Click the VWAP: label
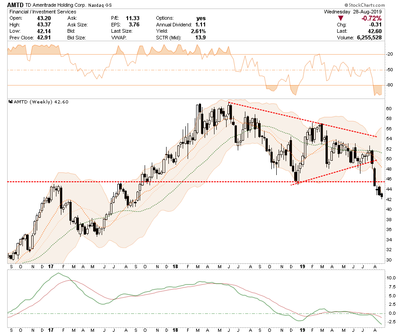Image resolution: width=403 pixels, height=334 pixels. 119,38
